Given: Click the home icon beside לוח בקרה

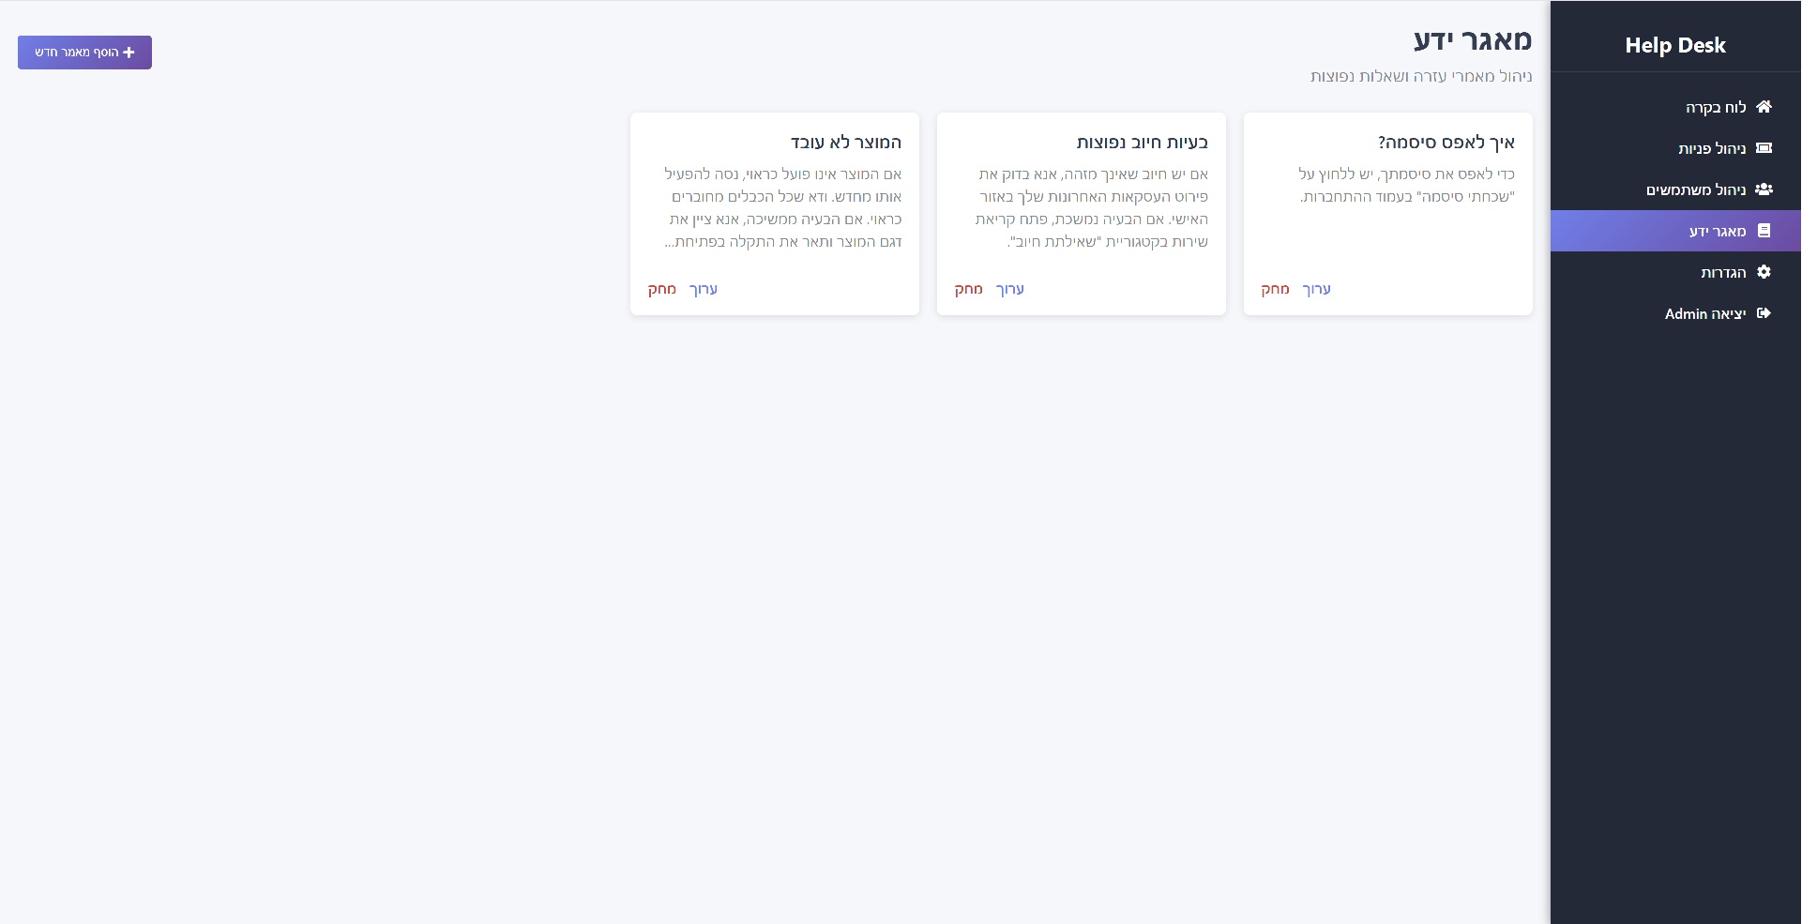Looking at the screenshot, I should 1764,107.
